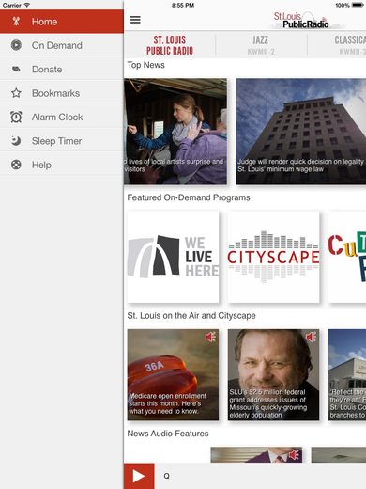Switch to Classical KWMU-3 tab
Image resolution: width=366 pixels, height=489 pixels.
337,45
